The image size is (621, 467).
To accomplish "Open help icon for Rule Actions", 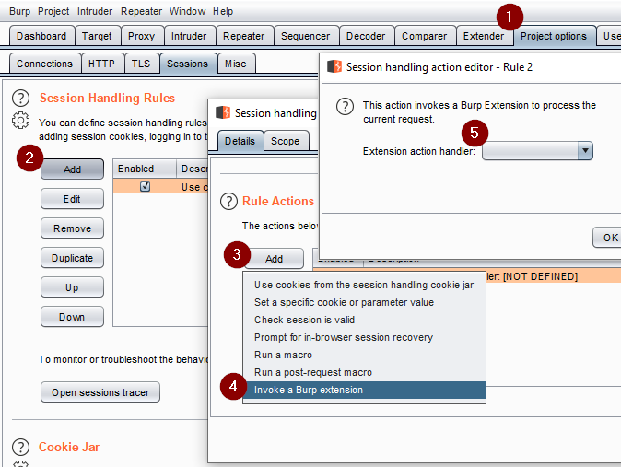I will pyautogui.click(x=228, y=201).
